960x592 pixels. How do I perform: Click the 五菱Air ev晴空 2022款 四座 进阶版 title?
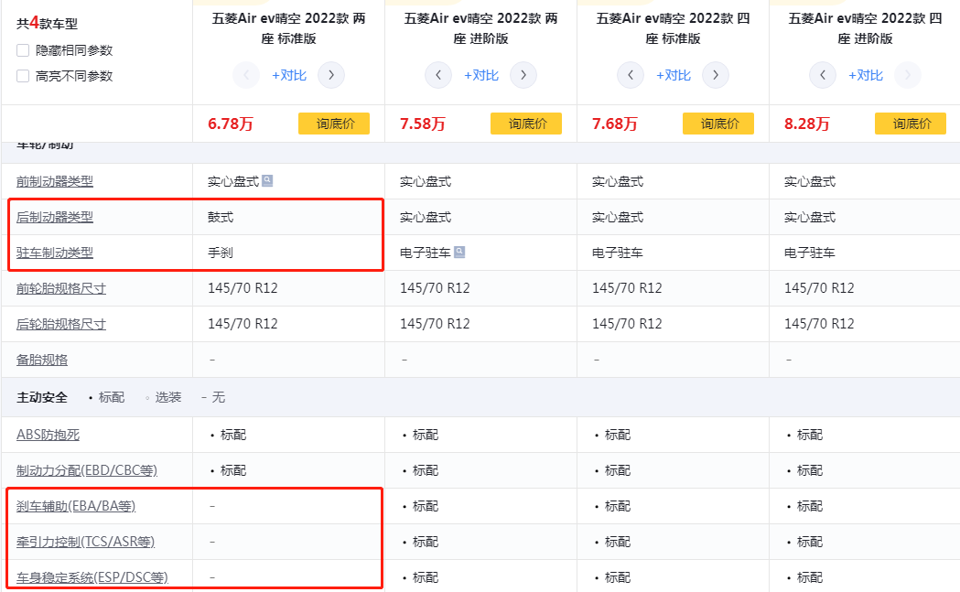click(x=865, y=28)
